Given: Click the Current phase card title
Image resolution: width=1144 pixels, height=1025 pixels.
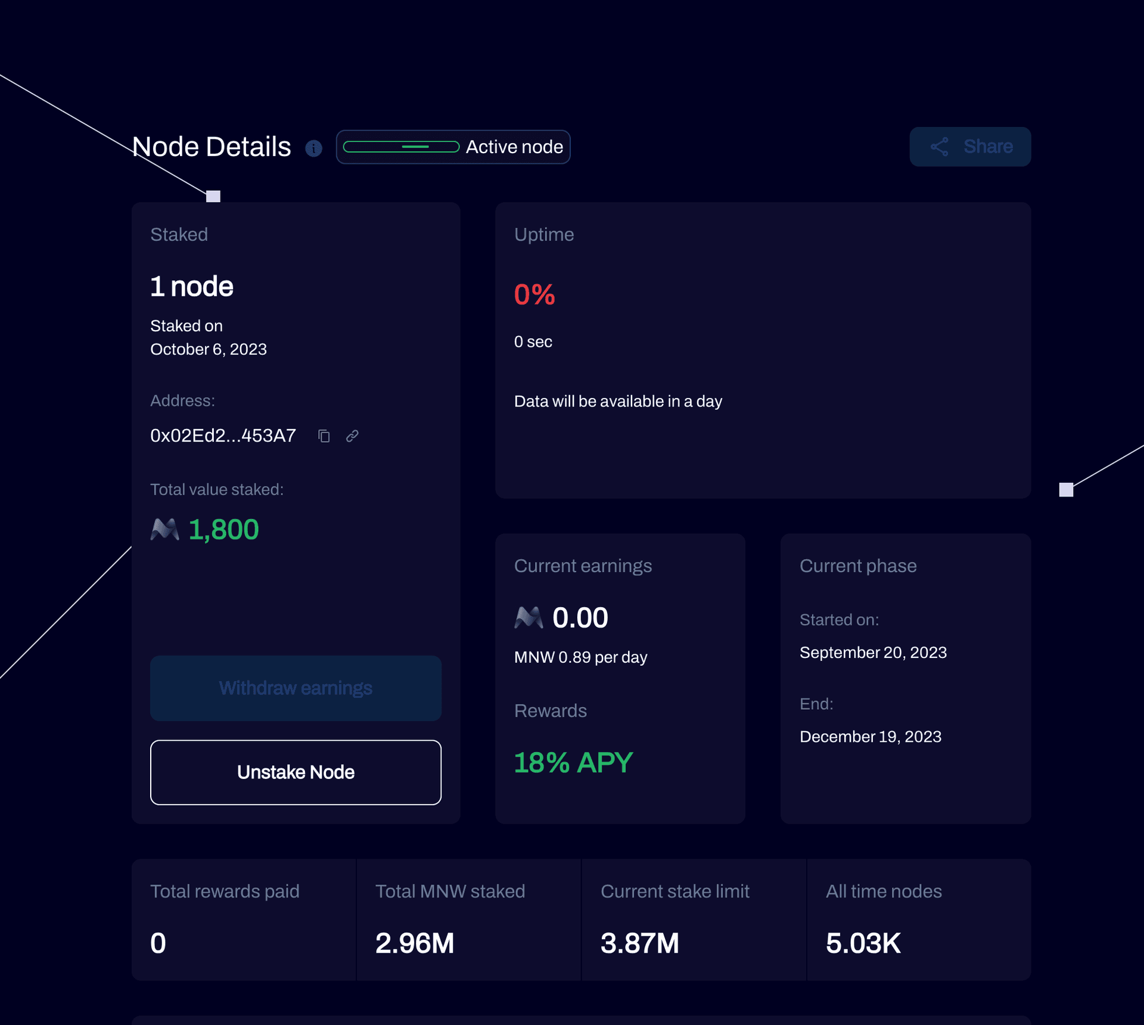Looking at the screenshot, I should [857, 566].
